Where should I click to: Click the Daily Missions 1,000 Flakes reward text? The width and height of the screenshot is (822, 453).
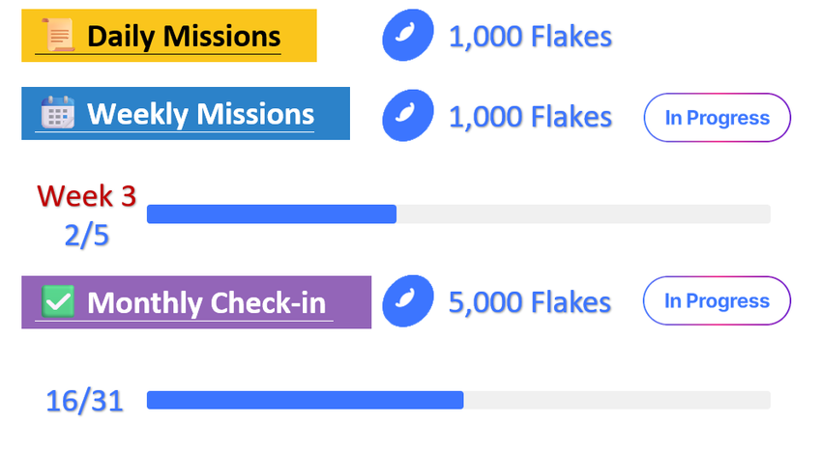click(530, 37)
